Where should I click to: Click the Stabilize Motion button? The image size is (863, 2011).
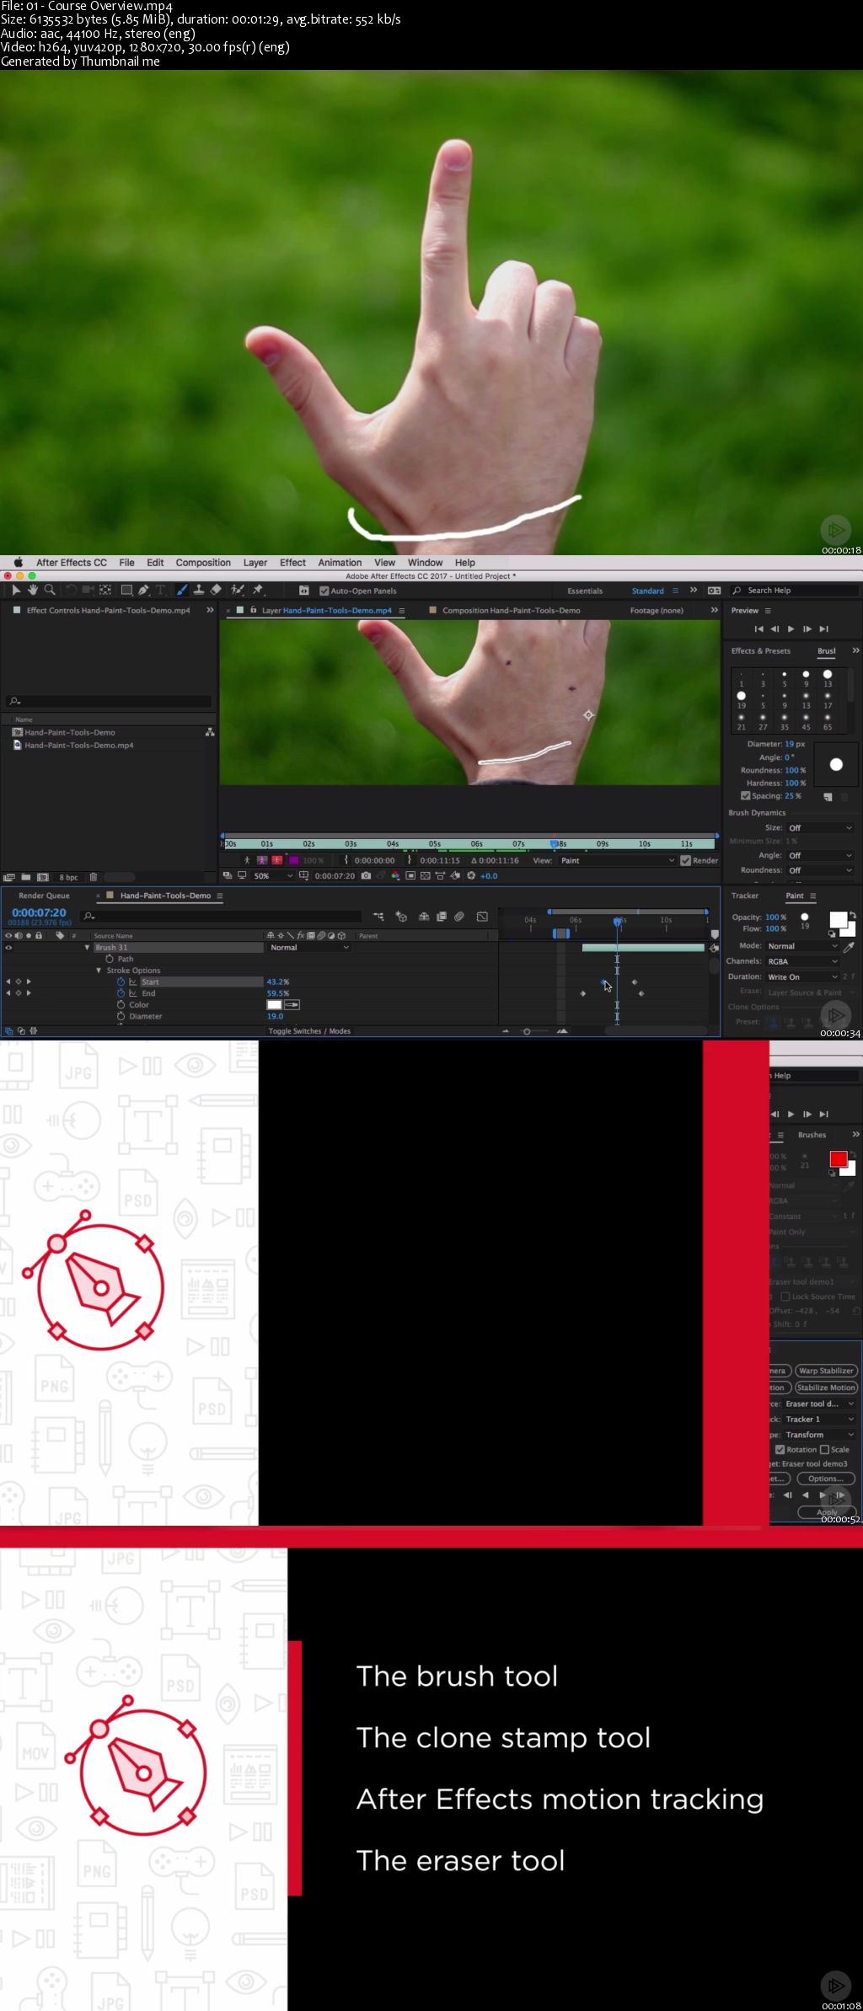826,1388
